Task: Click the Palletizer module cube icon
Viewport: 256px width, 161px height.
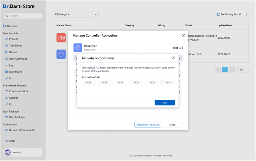Action: click(x=78, y=47)
